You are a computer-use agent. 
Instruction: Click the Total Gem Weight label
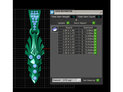tap(60, 17)
